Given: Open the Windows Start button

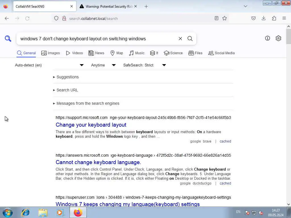Looking at the screenshot, I should click(x=8, y=212).
